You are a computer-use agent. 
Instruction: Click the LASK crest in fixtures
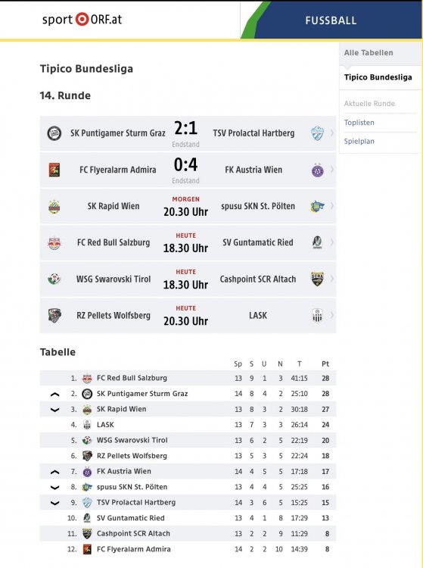(x=317, y=316)
